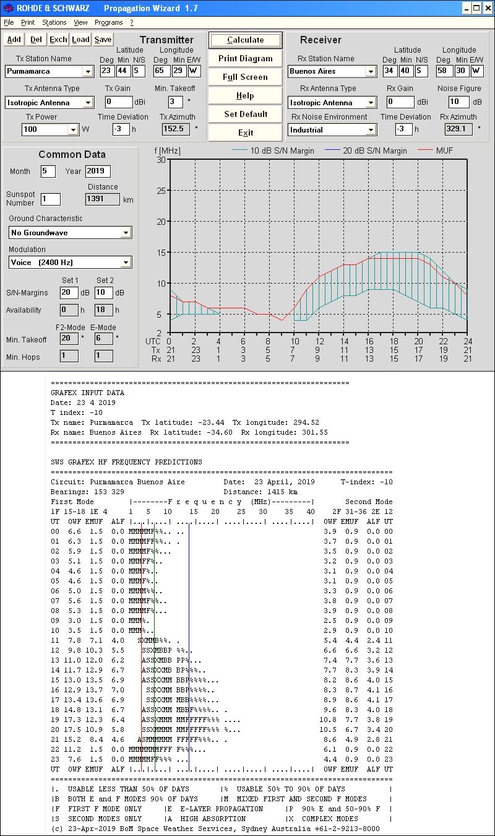Click the Distance value 1391
The image size is (495, 836).
102,199
